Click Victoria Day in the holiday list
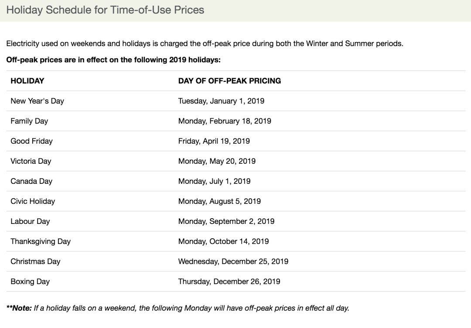Screen dimensions: 471x328 tap(31, 161)
